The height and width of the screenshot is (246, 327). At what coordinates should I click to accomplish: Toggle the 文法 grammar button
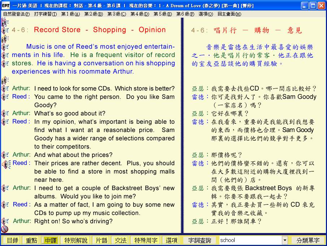(121, 240)
